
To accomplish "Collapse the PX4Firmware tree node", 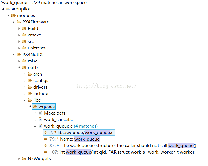I will point(14,22).
